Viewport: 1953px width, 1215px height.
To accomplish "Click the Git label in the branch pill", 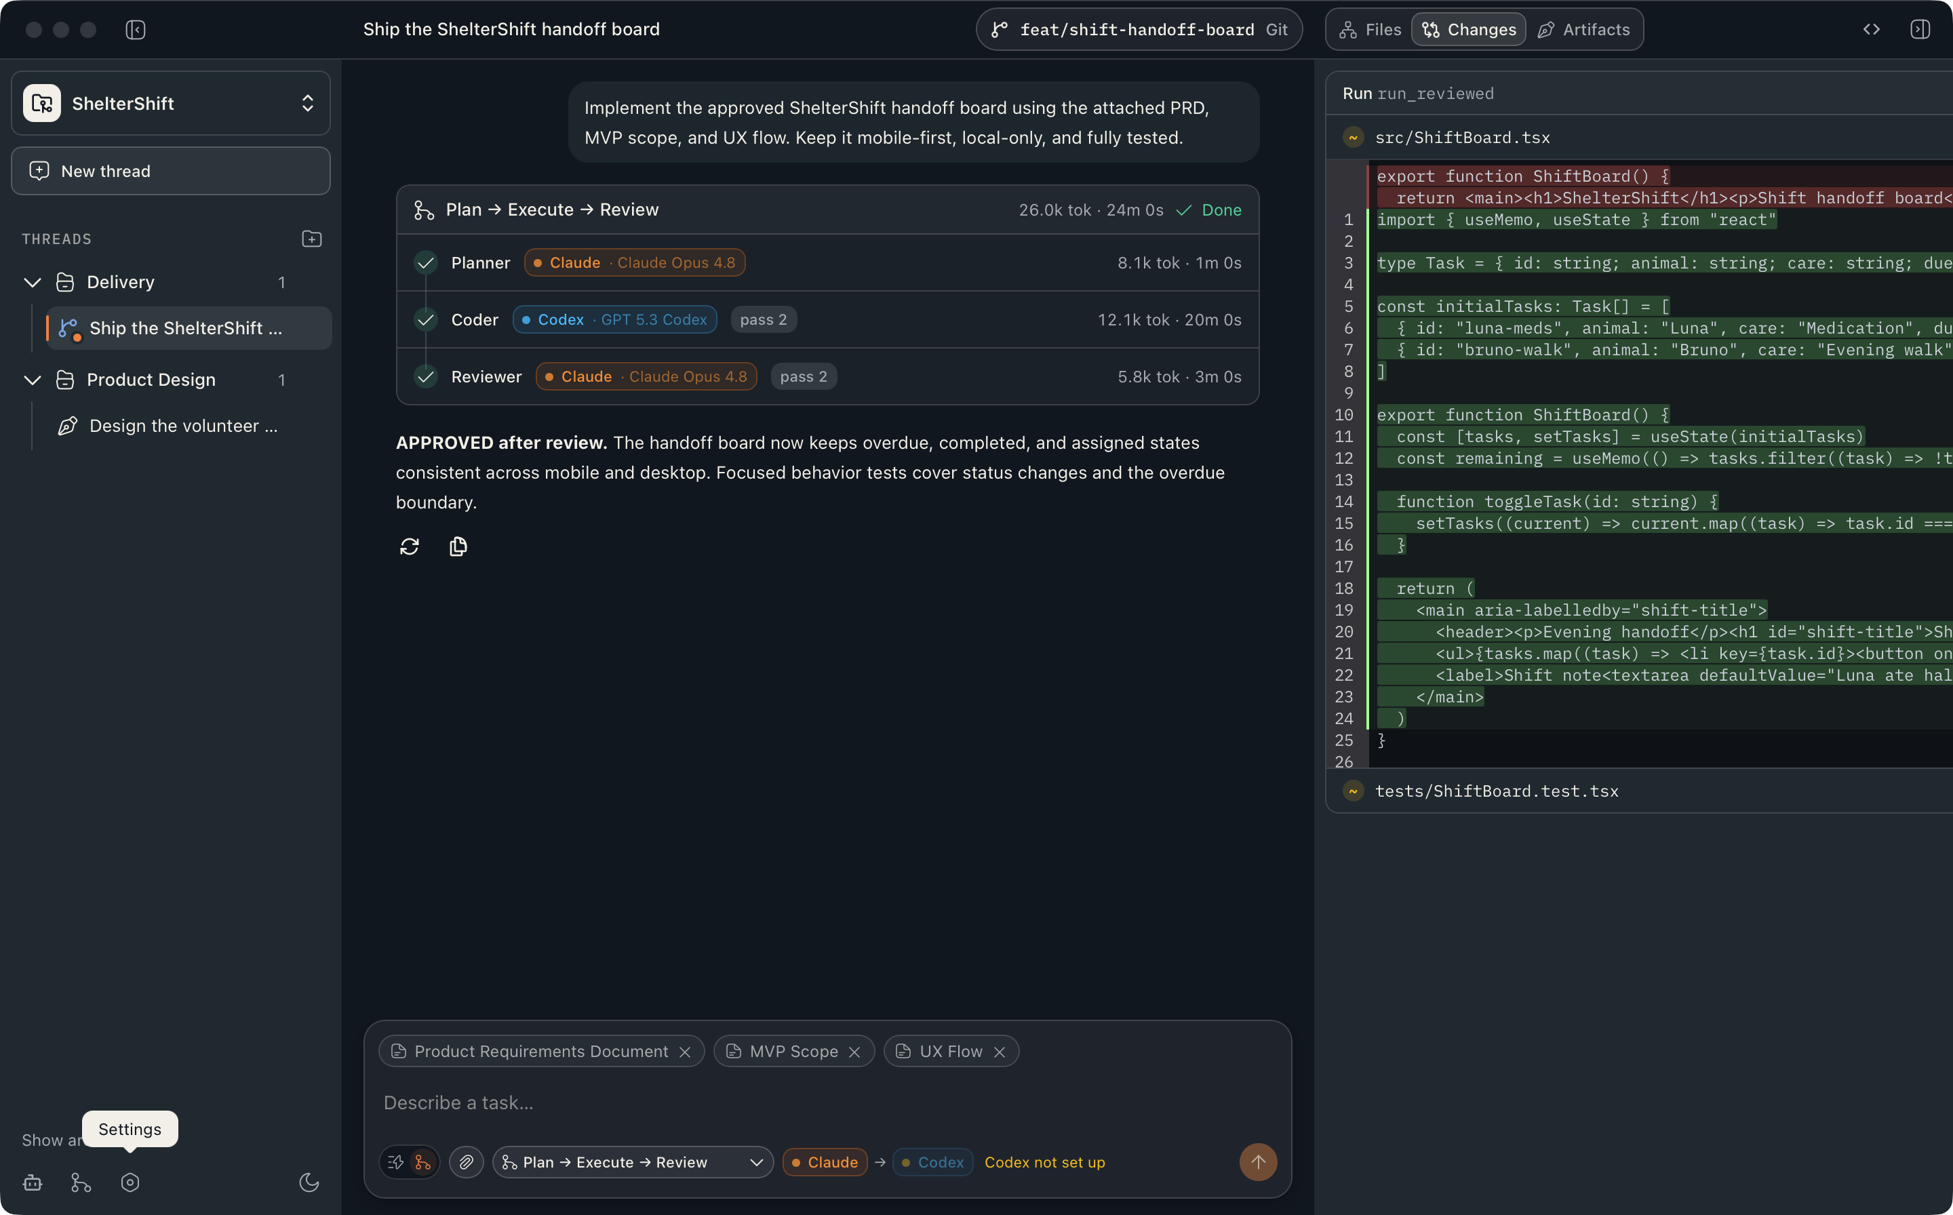I will pyautogui.click(x=1276, y=30).
